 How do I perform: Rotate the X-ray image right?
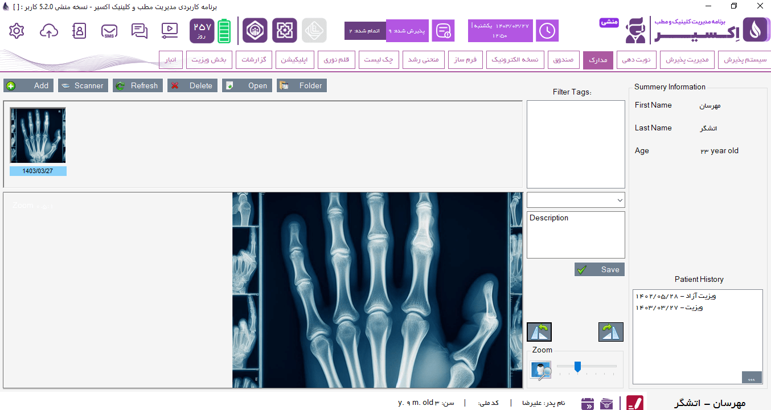coord(610,332)
